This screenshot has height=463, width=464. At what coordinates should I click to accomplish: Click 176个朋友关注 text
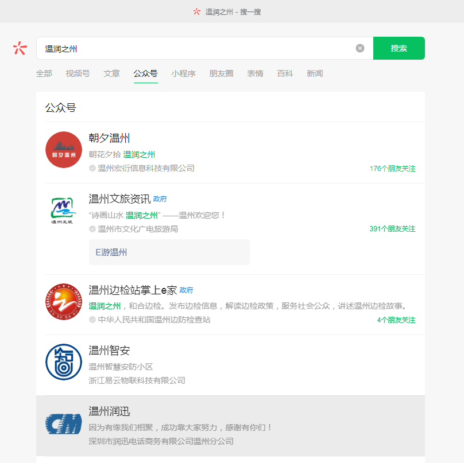pyautogui.click(x=393, y=169)
